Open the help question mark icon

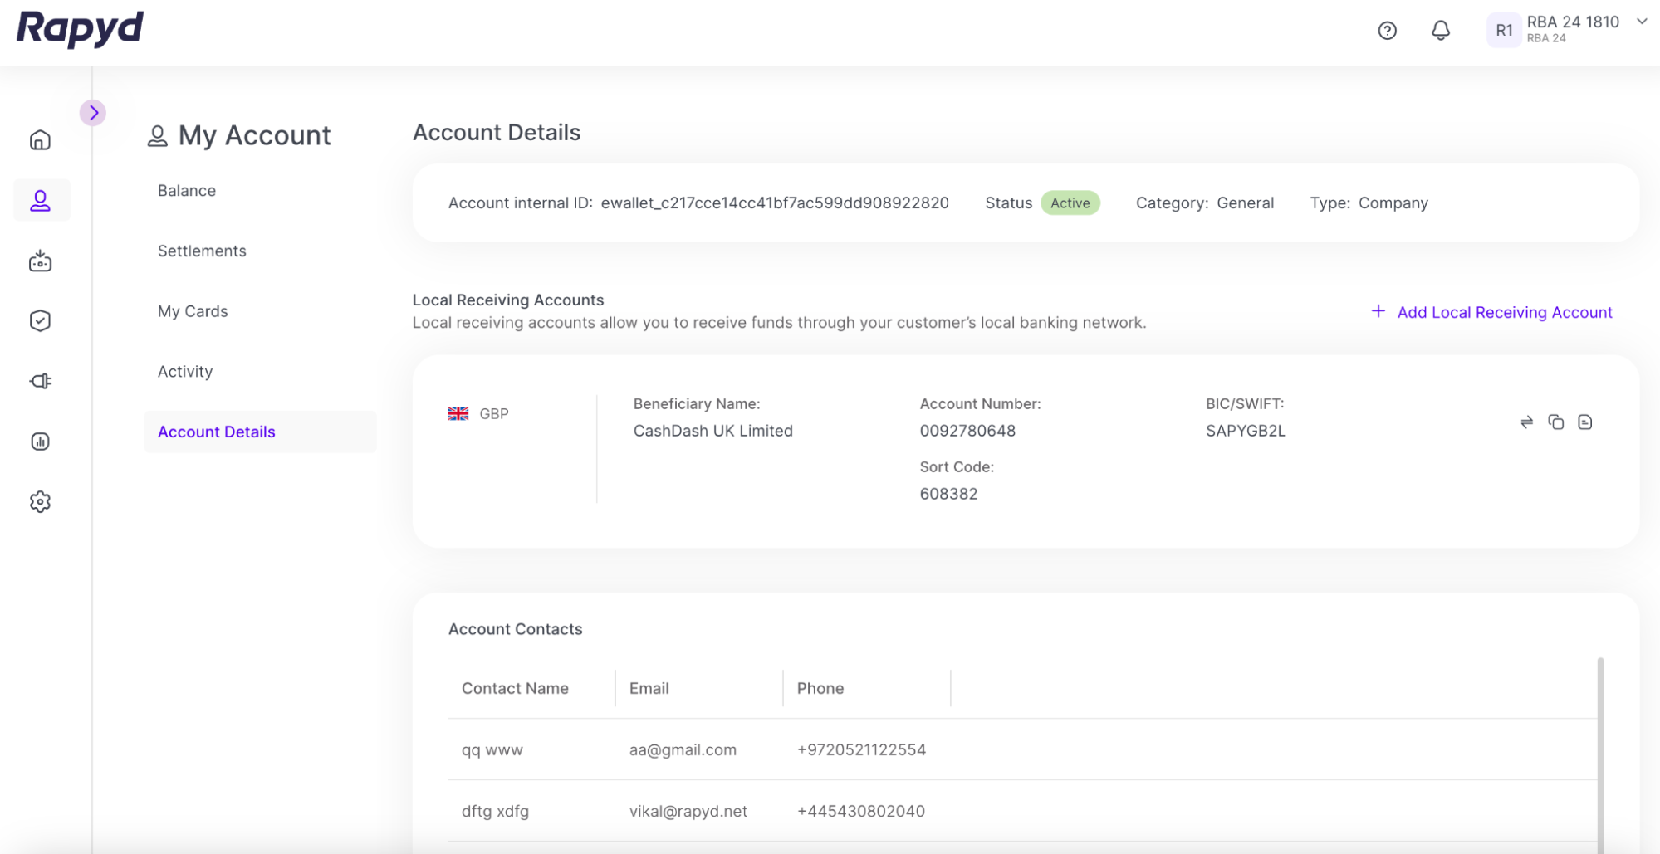point(1387,31)
